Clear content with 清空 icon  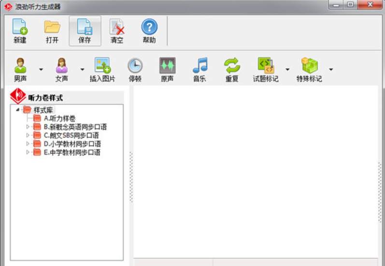[x=117, y=31]
